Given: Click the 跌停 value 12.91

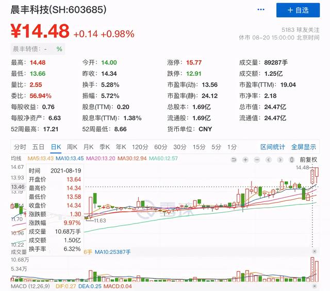Looking at the screenshot, I should tap(194, 74).
